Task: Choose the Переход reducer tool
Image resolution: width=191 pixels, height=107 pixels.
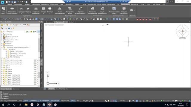Action: pyautogui.click(x=28, y=10)
